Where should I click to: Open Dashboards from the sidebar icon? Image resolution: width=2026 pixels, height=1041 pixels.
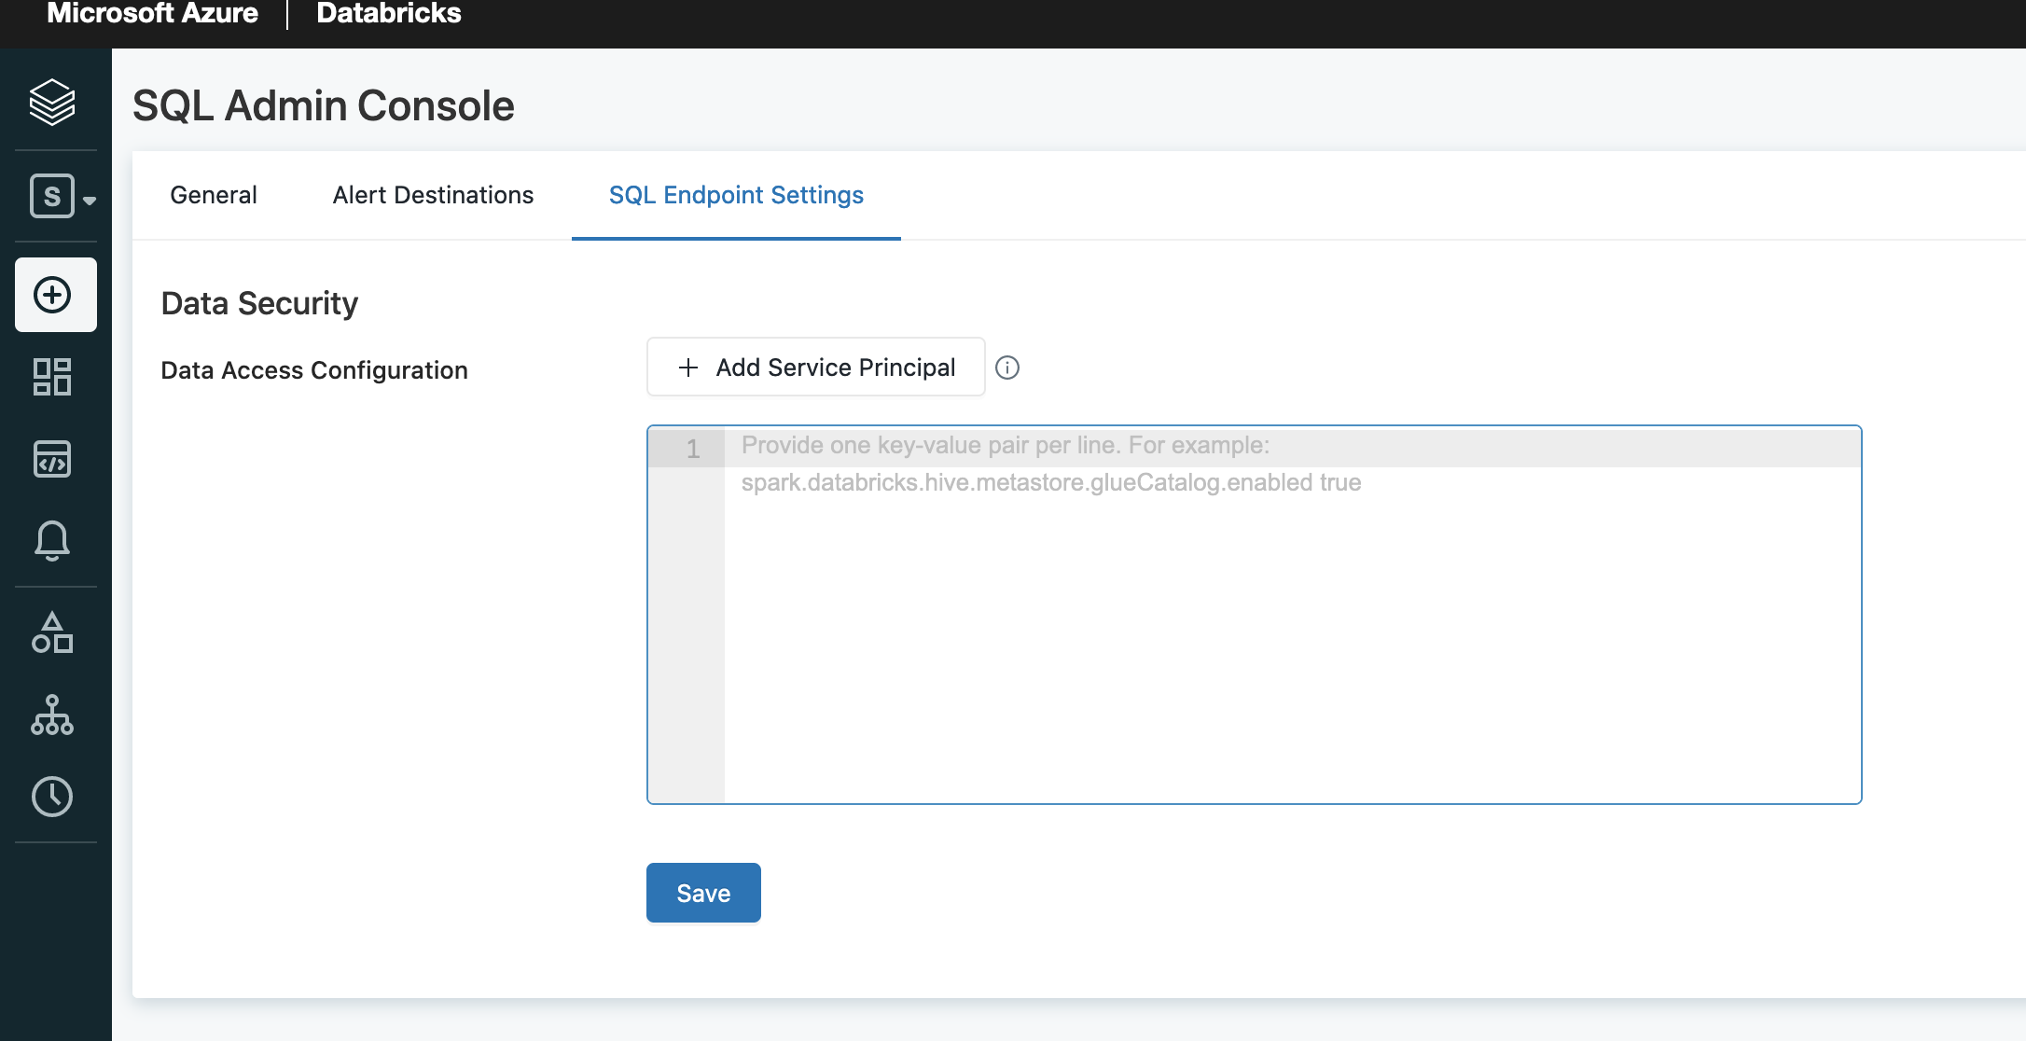[52, 377]
